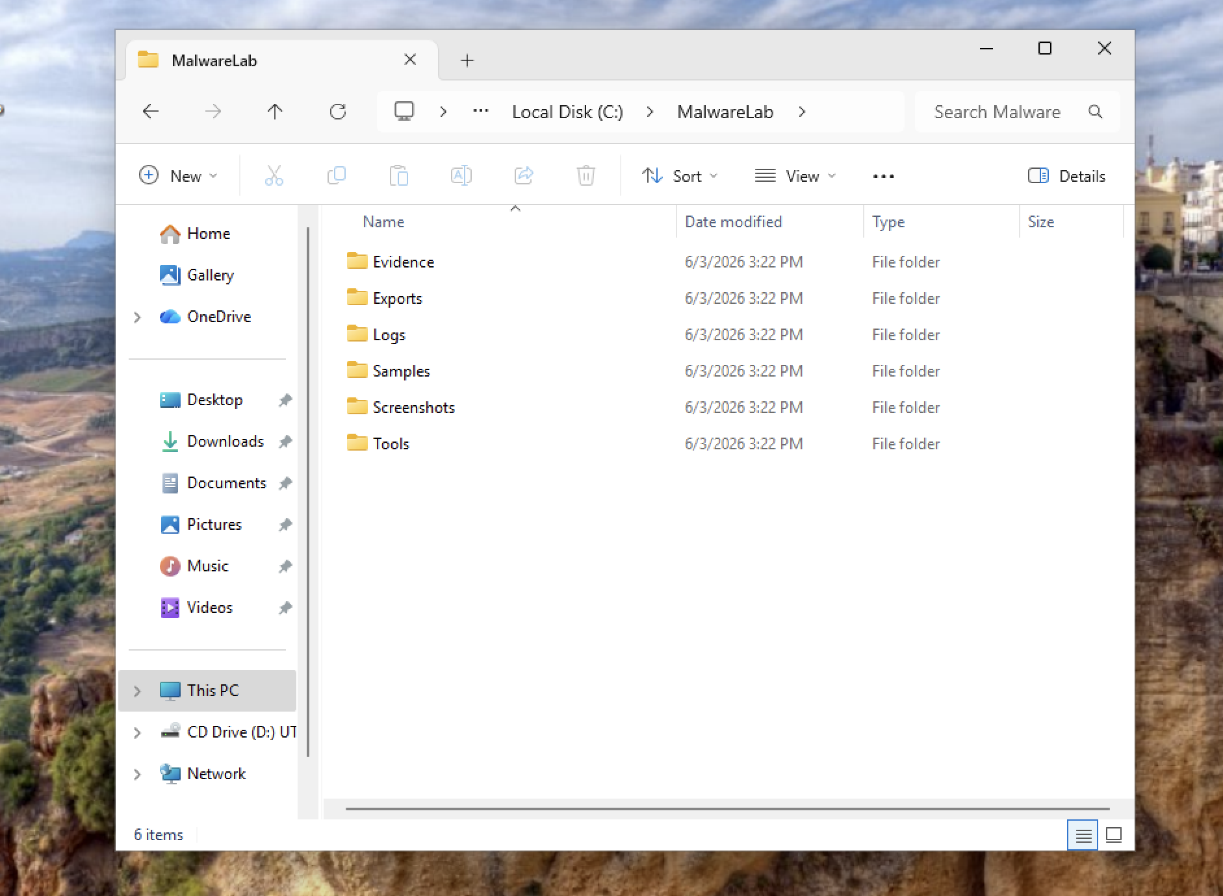
Task: Click the pin icon beside Downloads
Action: click(285, 442)
